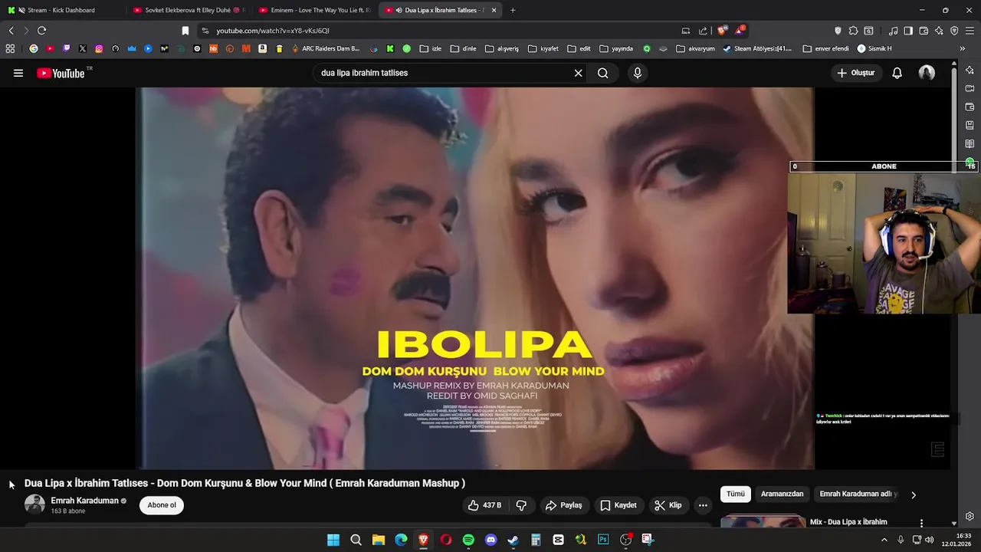The width and height of the screenshot is (981, 552).
Task: Clear the search box text
Action: point(578,73)
